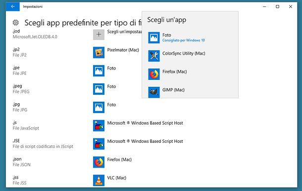Select Foto icon in Scegli un'app popup

(x=154, y=38)
